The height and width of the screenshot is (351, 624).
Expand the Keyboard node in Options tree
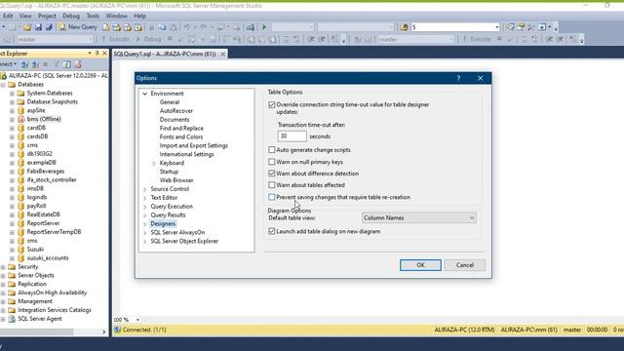(x=154, y=163)
